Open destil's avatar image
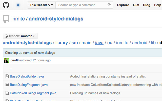Viewport: 162px width, 101px height. coord(7,60)
